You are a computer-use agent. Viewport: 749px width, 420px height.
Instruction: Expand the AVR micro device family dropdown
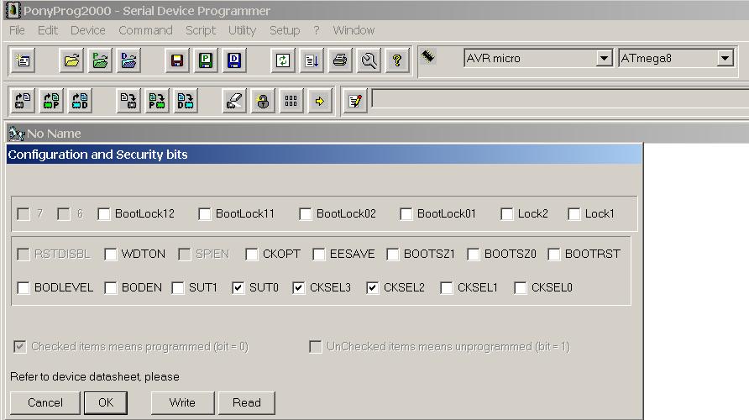coord(604,59)
